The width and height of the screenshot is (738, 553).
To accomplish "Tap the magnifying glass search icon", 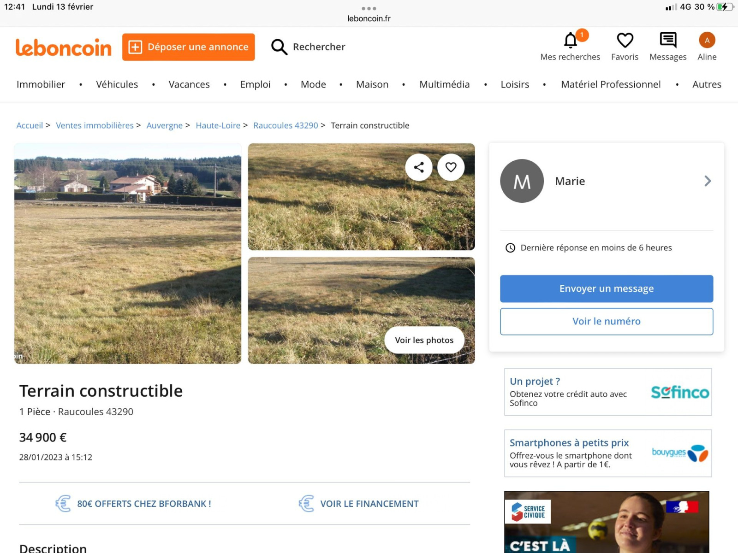I will click(279, 47).
